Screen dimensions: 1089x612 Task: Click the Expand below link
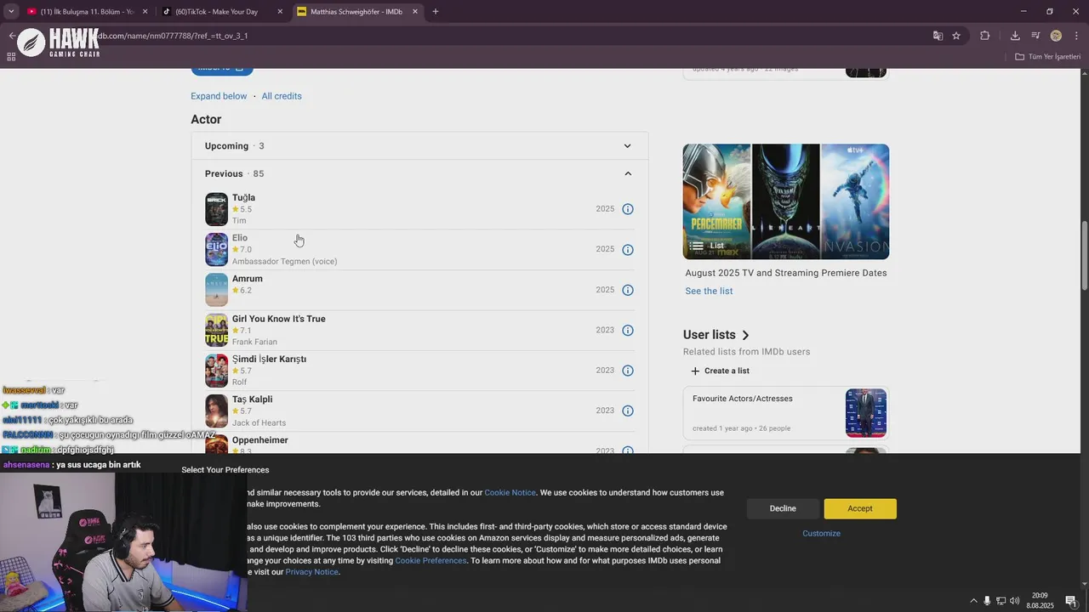pyautogui.click(x=219, y=96)
